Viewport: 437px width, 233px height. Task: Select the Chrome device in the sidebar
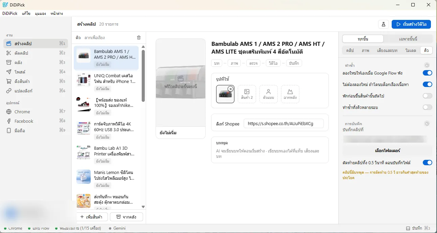coord(36,112)
